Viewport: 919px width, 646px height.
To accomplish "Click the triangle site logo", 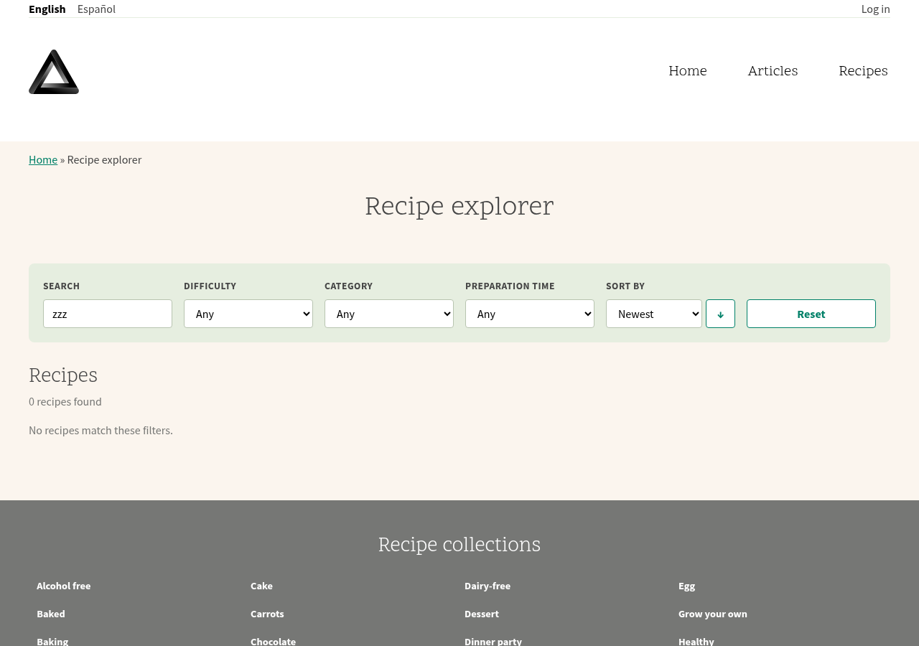I will [x=54, y=72].
